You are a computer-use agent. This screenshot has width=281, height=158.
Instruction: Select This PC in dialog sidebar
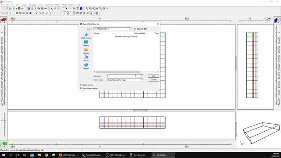pos(86,58)
